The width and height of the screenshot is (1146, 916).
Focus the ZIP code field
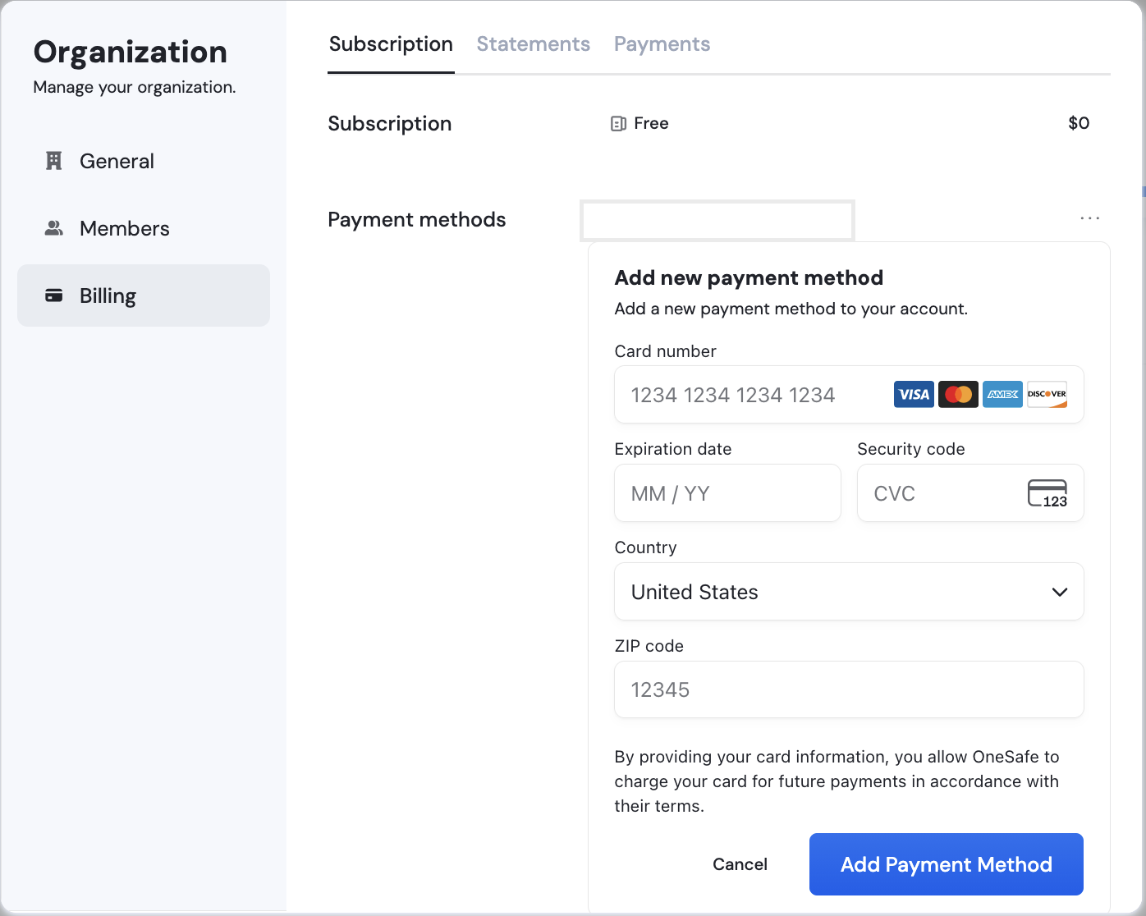coord(849,689)
